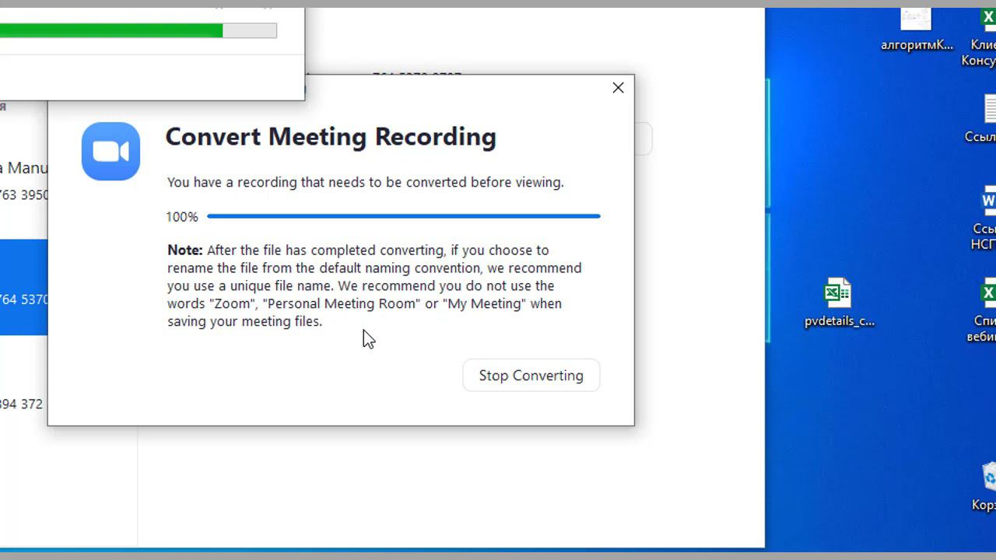Click the Convert Meeting Recording heading

coord(331,137)
